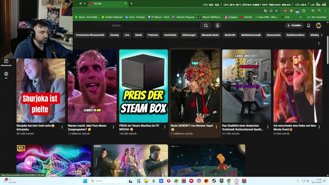Click the YouTube search magnifier button

tap(206, 25)
